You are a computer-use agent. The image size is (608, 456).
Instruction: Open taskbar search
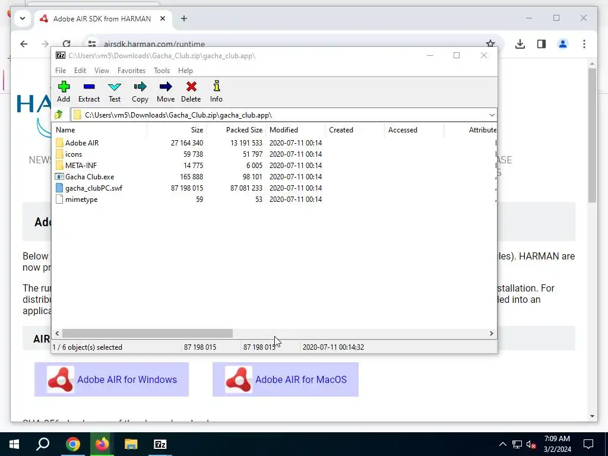pyautogui.click(x=43, y=444)
